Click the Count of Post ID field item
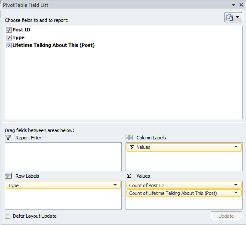This screenshot has height=225, width=246. click(x=184, y=185)
